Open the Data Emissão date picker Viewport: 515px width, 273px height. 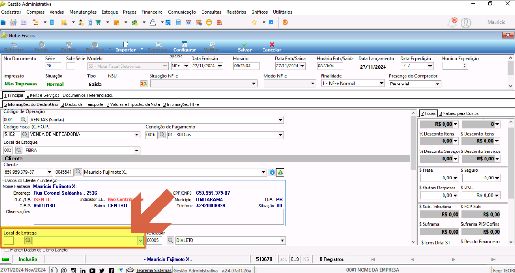click(x=220, y=66)
